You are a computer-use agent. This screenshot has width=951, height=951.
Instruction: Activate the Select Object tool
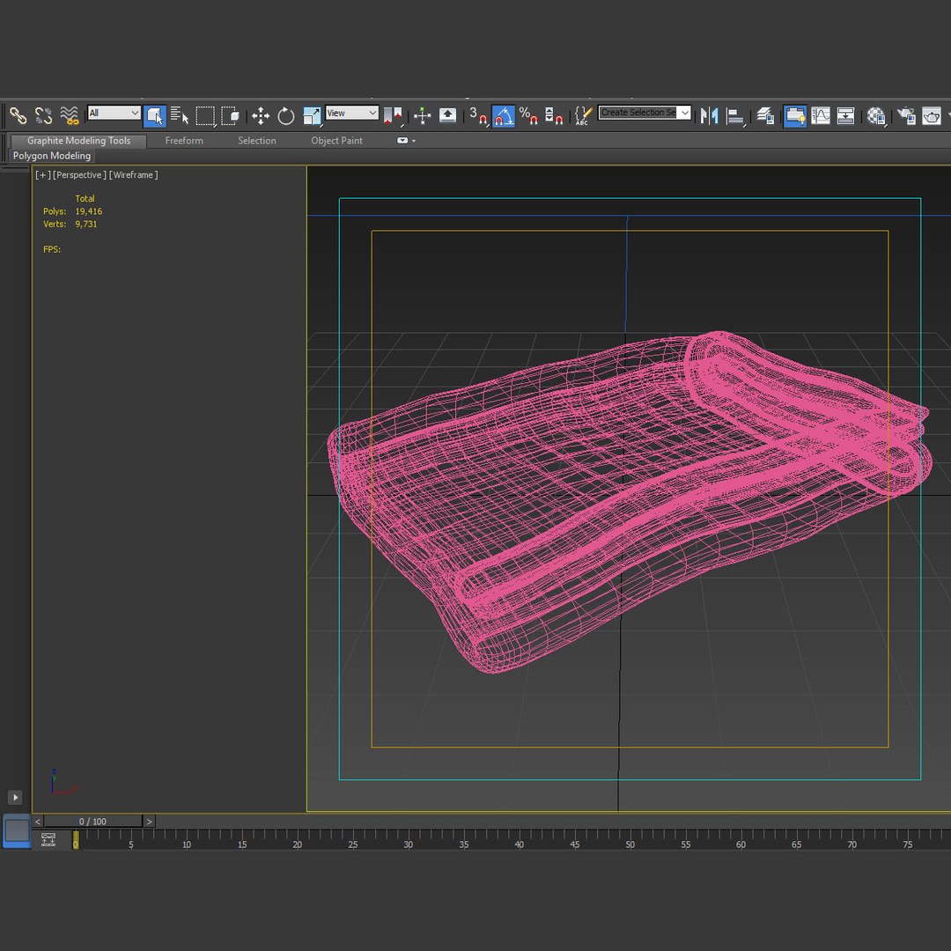pos(155,115)
